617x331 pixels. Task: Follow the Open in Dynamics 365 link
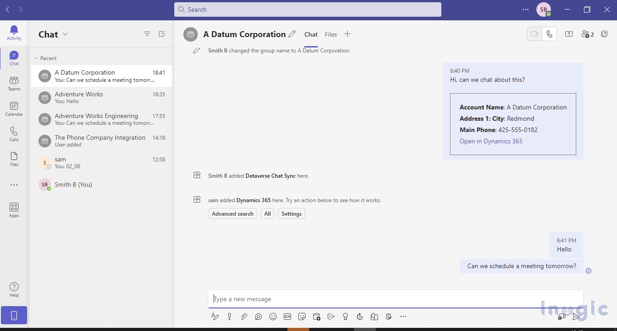tap(491, 141)
